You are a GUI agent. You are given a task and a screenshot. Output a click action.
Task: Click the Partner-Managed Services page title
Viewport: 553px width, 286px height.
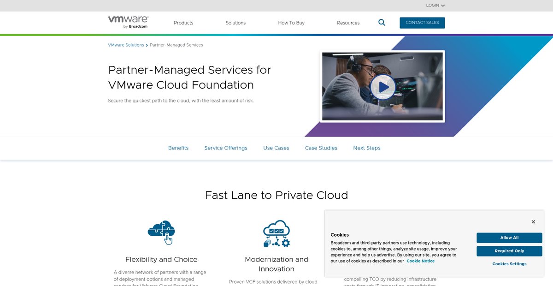(189, 77)
